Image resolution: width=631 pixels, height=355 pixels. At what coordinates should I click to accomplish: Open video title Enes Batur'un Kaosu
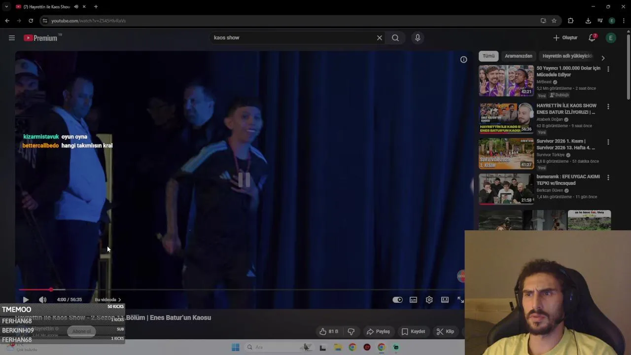(113, 318)
